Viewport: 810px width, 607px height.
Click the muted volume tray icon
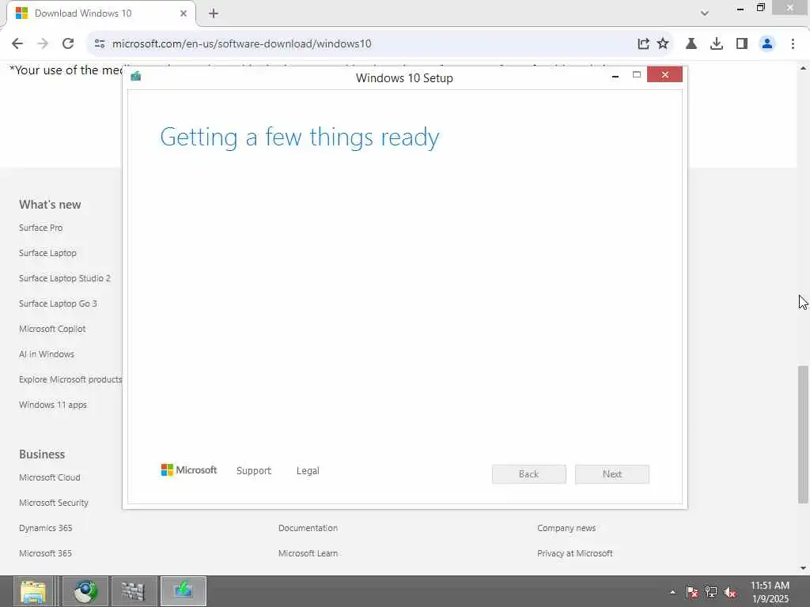730,592
